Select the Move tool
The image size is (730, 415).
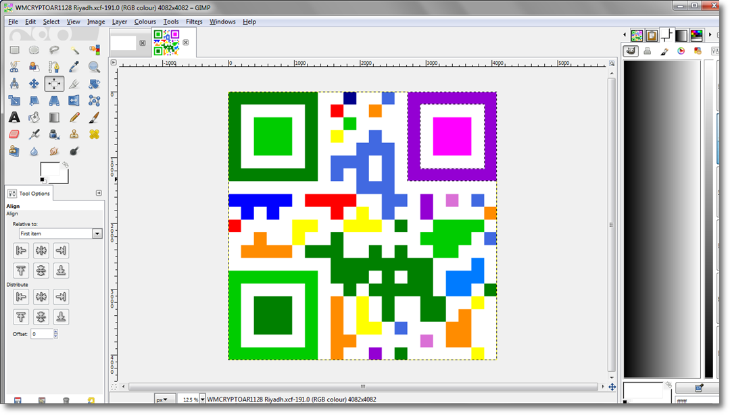click(34, 84)
